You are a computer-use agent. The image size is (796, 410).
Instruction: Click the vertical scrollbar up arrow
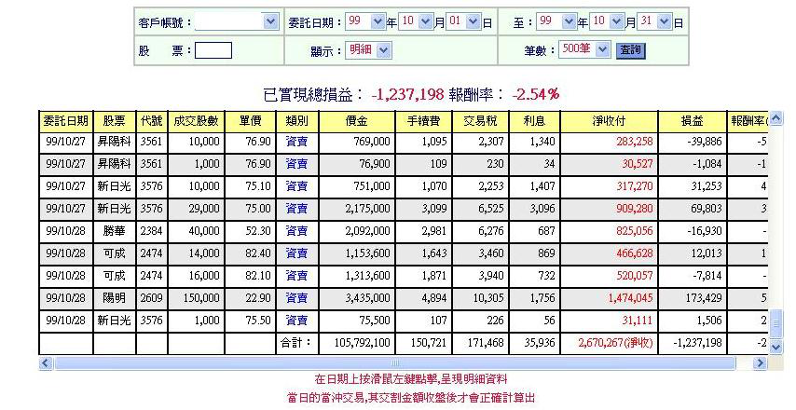pyautogui.click(x=775, y=118)
